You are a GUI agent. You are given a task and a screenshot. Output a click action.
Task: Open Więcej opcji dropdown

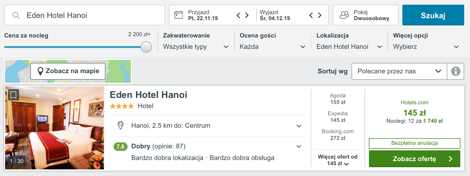pyautogui.click(x=426, y=47)
